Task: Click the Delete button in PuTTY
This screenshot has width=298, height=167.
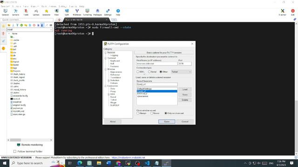Action: tap(185, 100)
